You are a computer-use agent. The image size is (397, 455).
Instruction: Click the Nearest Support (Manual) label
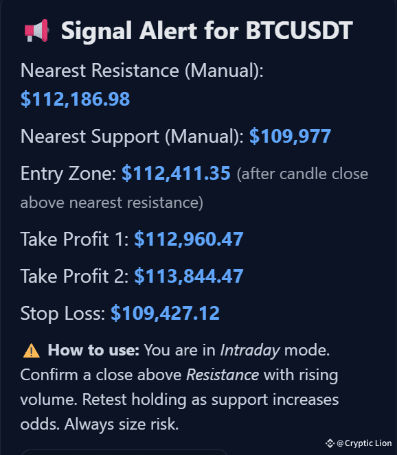(x=132, y=136)
